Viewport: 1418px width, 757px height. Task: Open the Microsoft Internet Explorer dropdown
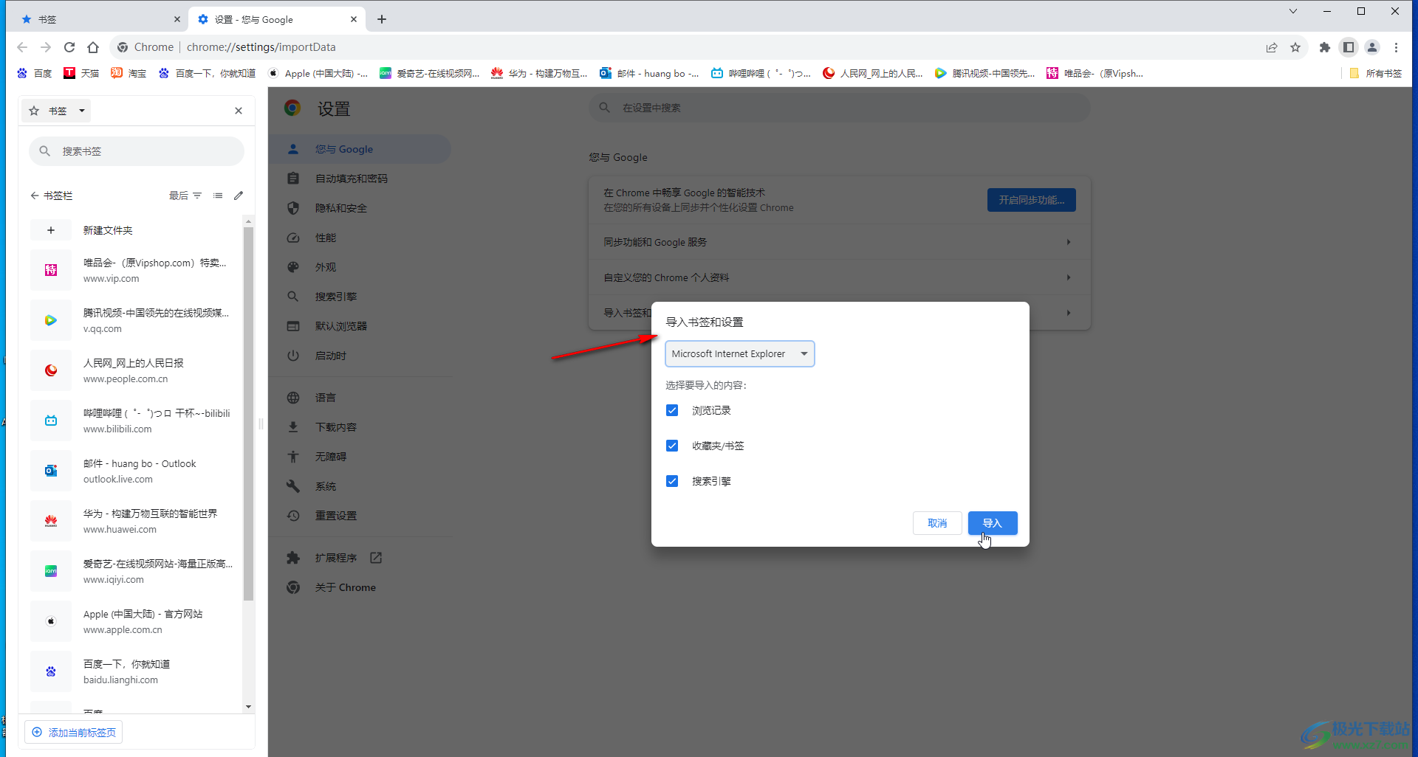click(740, 354)
